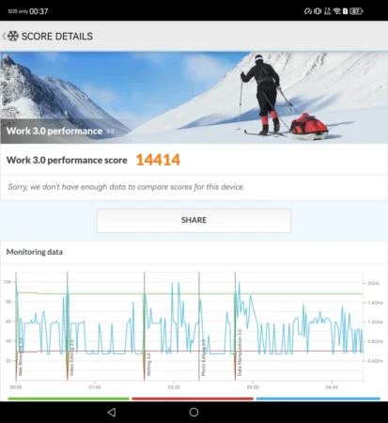Select the Writing 3.0 chart marker

(x=148, y=365)
